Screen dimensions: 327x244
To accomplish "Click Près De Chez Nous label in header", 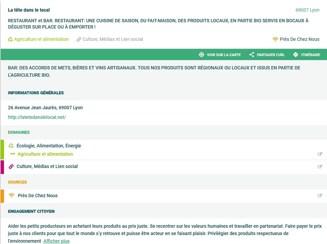I will 299,39.
